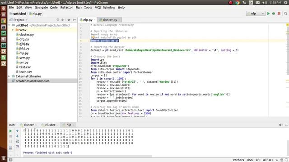Toggle pause output icon in Run panel

pos(10,142)
